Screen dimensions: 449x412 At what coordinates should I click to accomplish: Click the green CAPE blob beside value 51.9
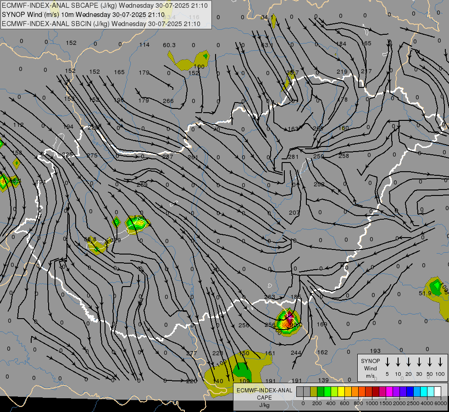(x=436, y=287)
